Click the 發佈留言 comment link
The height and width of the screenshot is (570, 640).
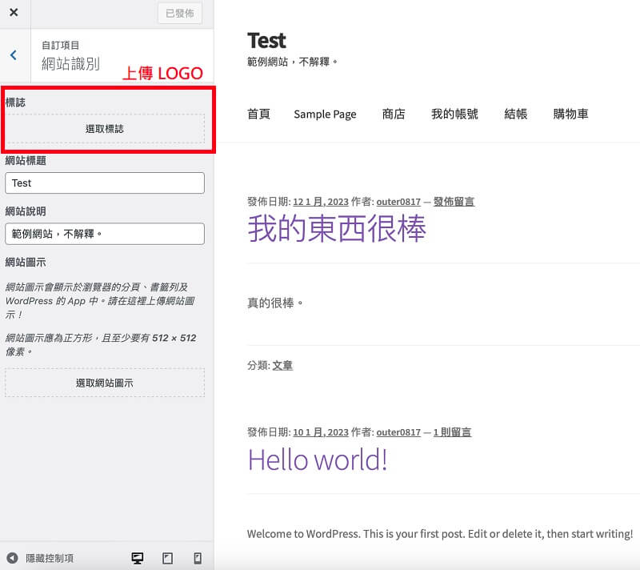tap(454, 202)
